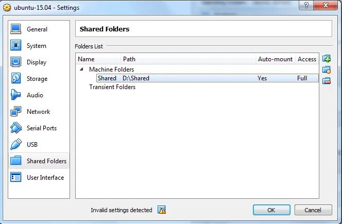Click the Network computers icon
The image size is (342, 224).
pyautogui.click(x=15, y=111)
